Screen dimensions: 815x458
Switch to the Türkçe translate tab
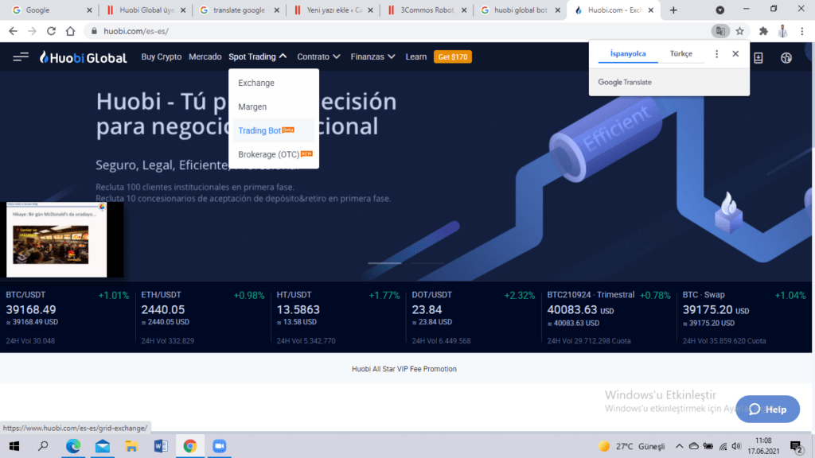(681, 54)
